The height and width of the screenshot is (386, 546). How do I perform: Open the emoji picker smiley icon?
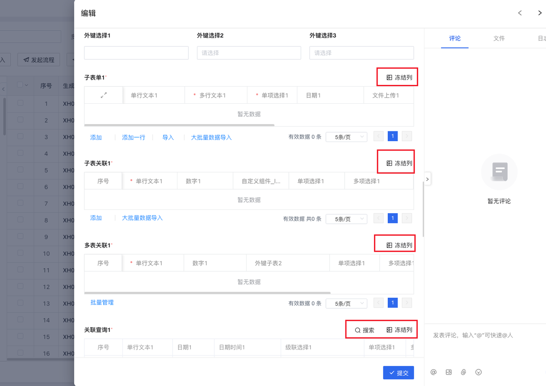(479, 372)
